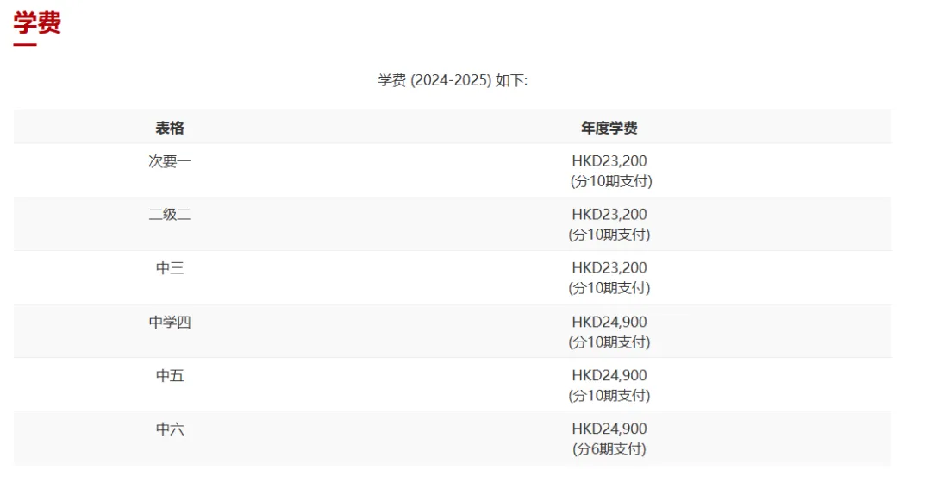931x489 pixels.
Task: Select the 中三 row label
Action: click(170, 267)
